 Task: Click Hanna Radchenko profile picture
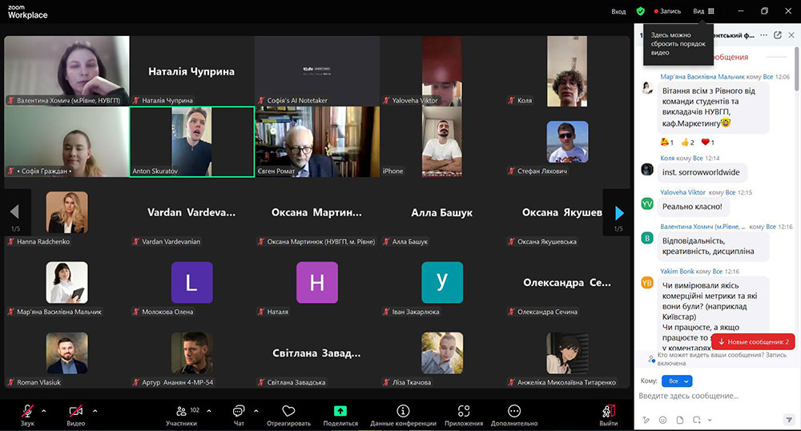point(67,212)
